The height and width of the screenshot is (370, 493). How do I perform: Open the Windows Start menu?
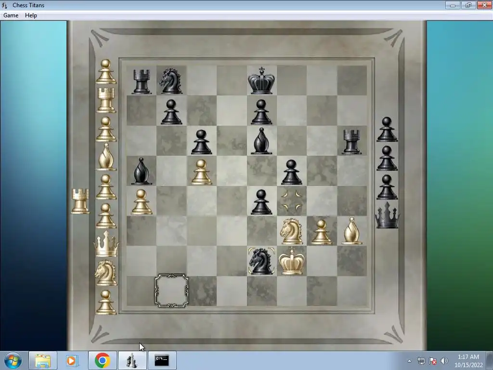tap(13, 360)
